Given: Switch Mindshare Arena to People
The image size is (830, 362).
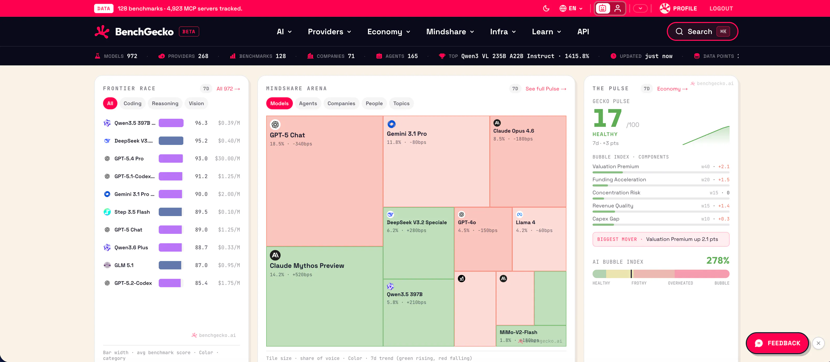Looking at the screenshot, I should (374, 104).
